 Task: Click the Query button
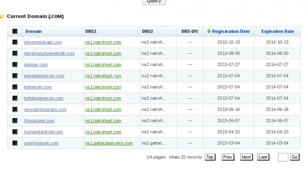(154, 2)
